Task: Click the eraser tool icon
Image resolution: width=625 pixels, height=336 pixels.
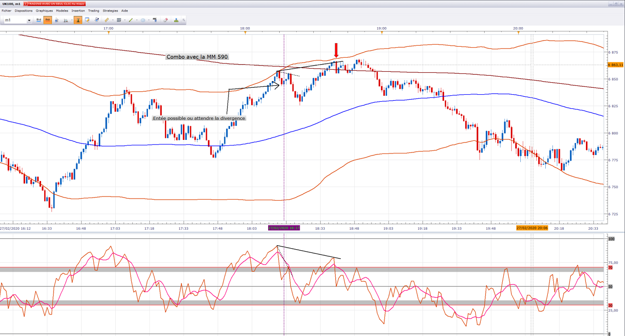Action: [166, 20]
